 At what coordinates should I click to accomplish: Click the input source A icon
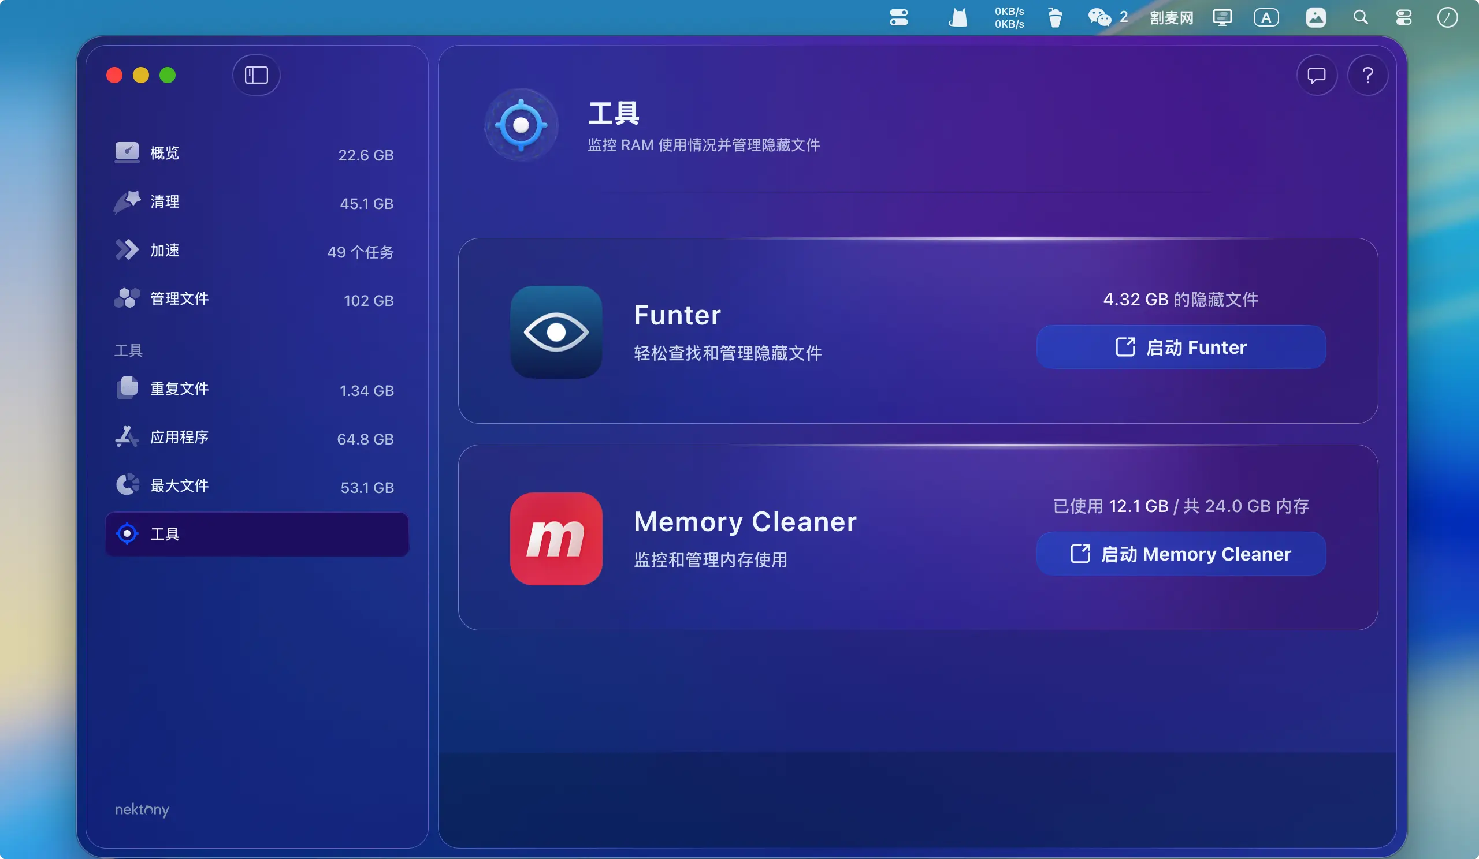(x=1265, y=17)
